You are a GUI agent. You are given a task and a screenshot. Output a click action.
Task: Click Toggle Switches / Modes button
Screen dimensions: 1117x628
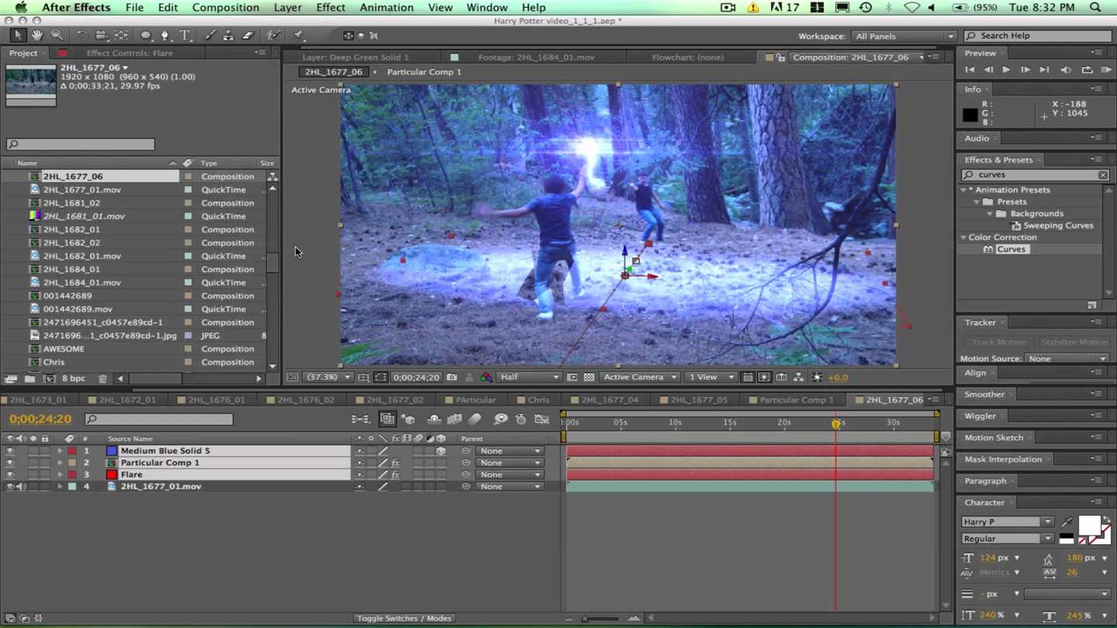404,619
